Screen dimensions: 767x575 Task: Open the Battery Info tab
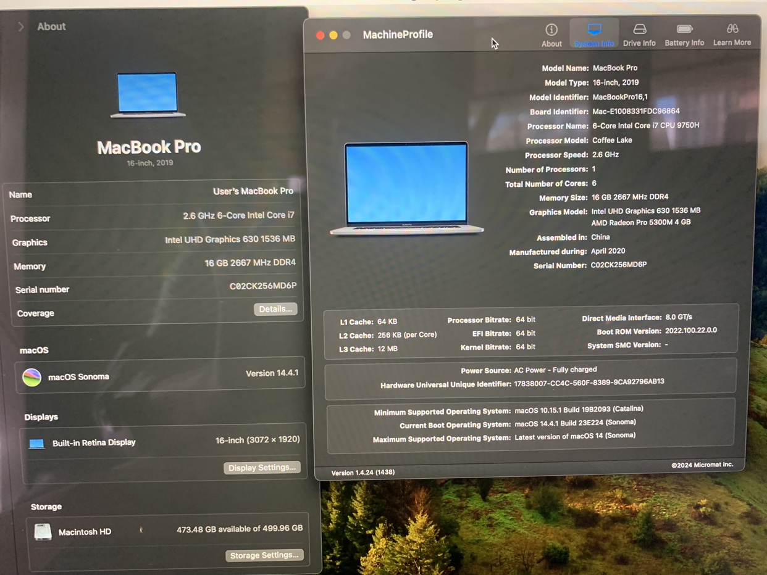click(684, 35)
